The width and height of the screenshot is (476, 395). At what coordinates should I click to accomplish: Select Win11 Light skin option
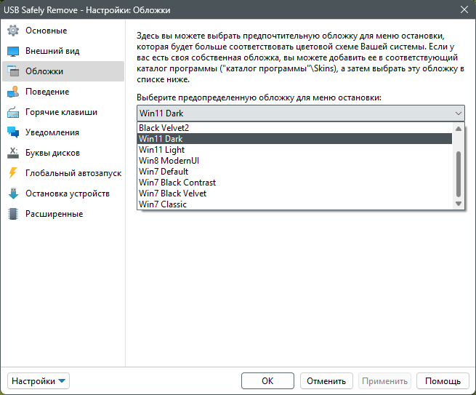(294, 150)
